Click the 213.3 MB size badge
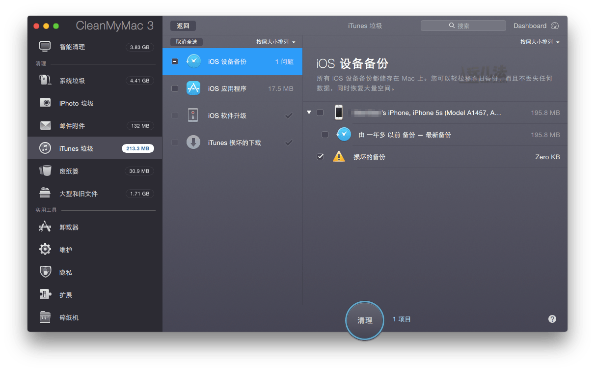Screen dimensions: 595x371 pos(138,148)
